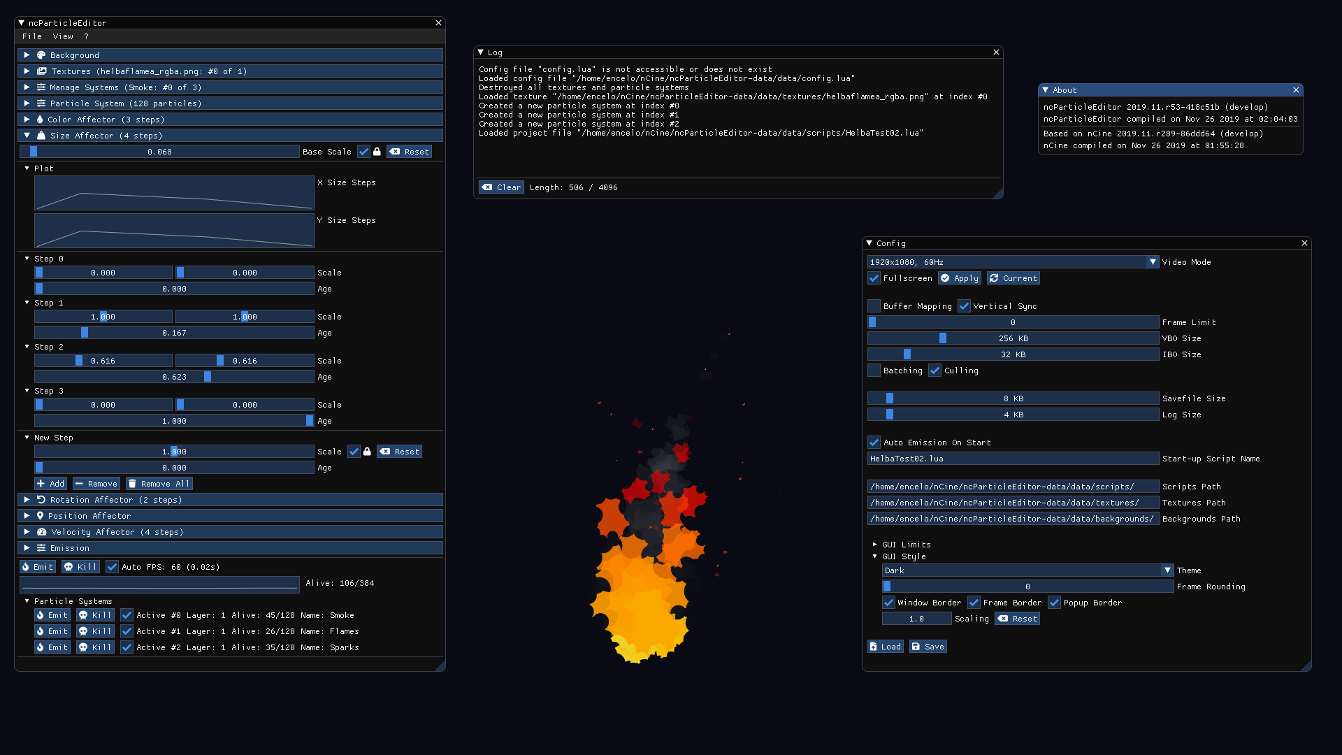Click the Apply video mode button

(960, 278)
